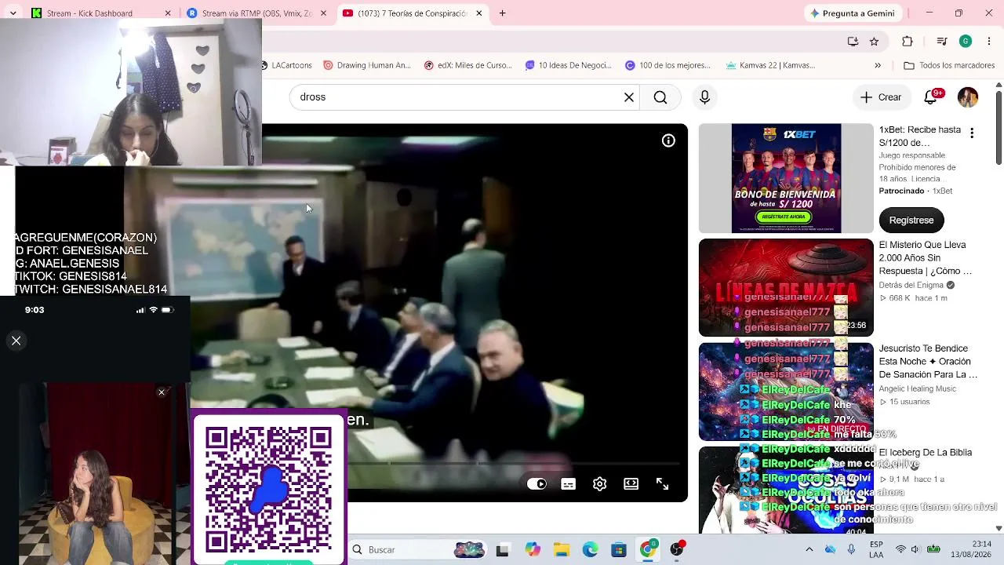Expand the hidden bookmarks chevron
The width and height of the screenshot is (1004, 565).
(x=878, y=65)
